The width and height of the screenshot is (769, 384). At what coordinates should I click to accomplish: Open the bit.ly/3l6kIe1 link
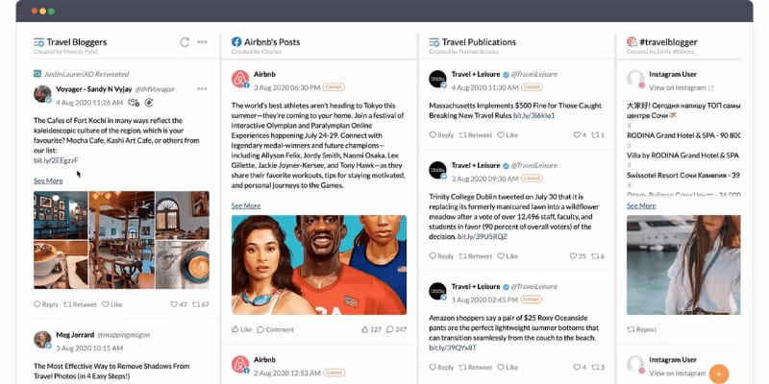tap(533, 115)
